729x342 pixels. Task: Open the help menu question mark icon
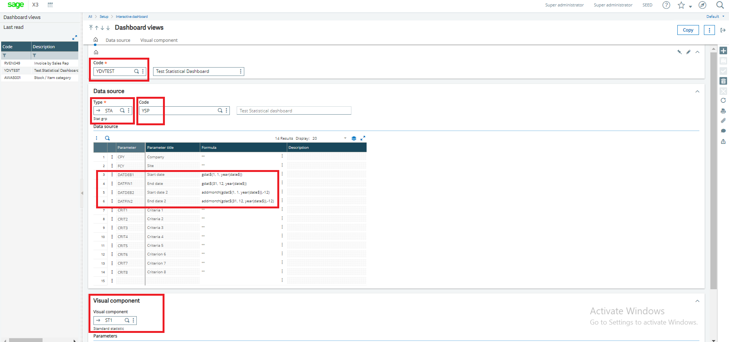(x=666, y=5)
